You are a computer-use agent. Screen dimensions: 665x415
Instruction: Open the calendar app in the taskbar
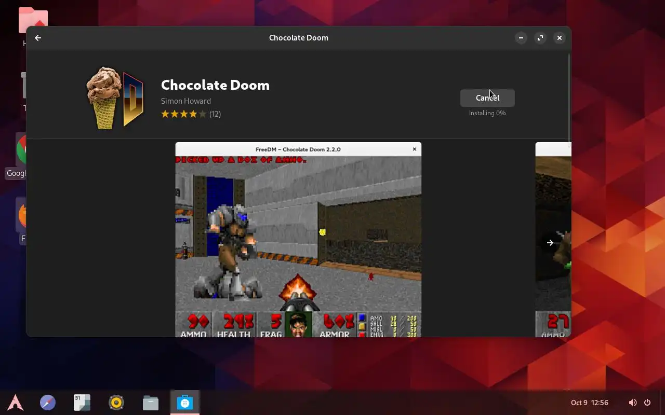[82, 403]
